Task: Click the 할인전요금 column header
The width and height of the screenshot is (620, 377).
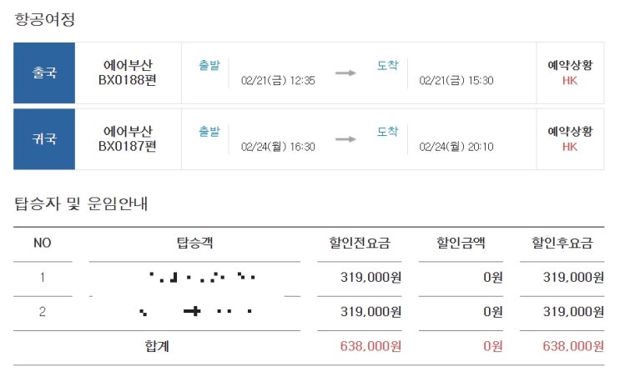Action: [x=360, y=244]
